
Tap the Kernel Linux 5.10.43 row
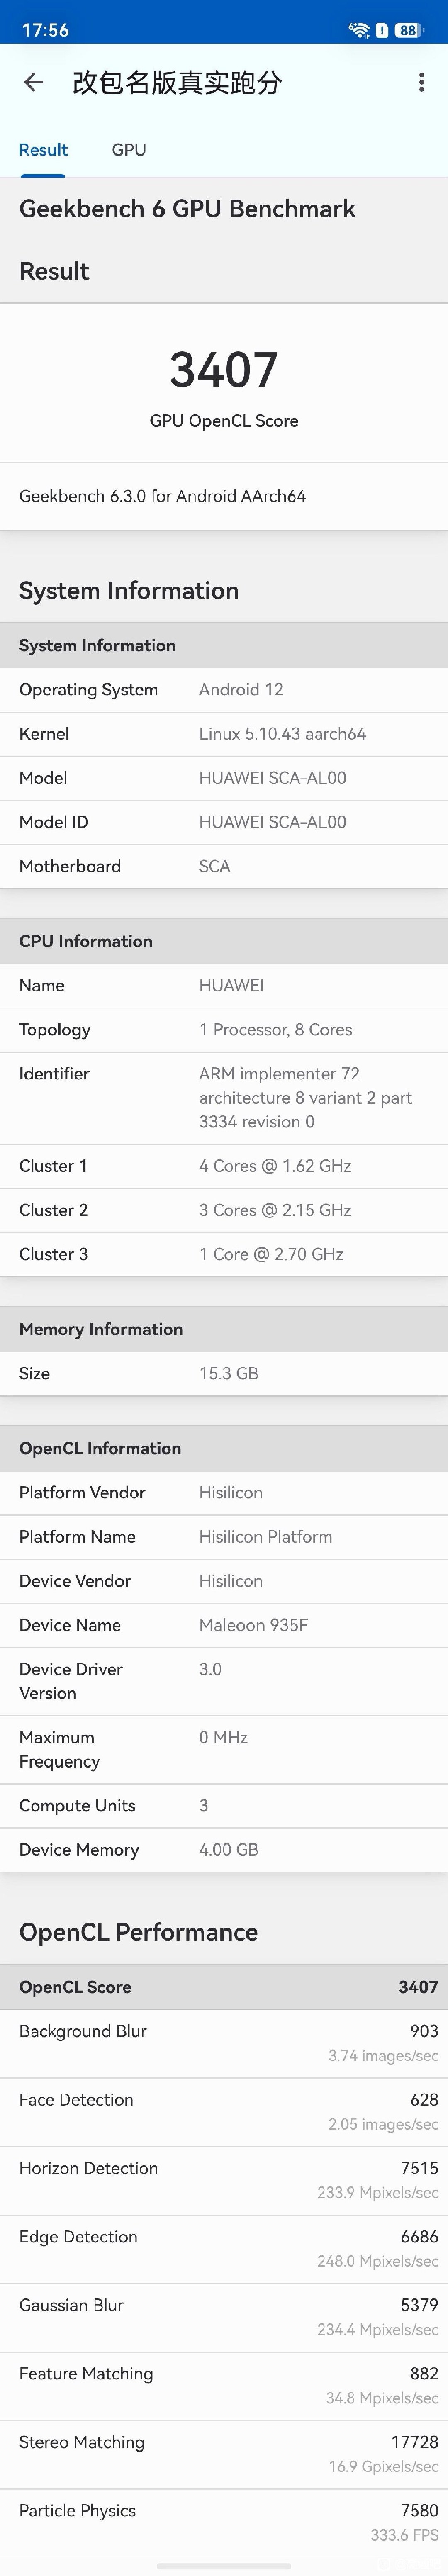pos(224,734)
